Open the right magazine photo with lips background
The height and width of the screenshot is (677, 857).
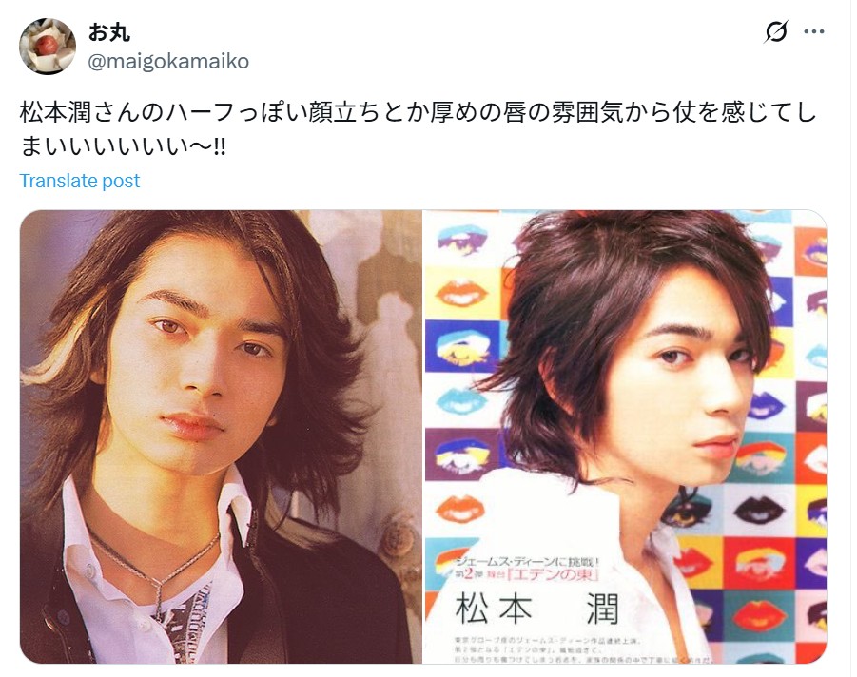626,436
